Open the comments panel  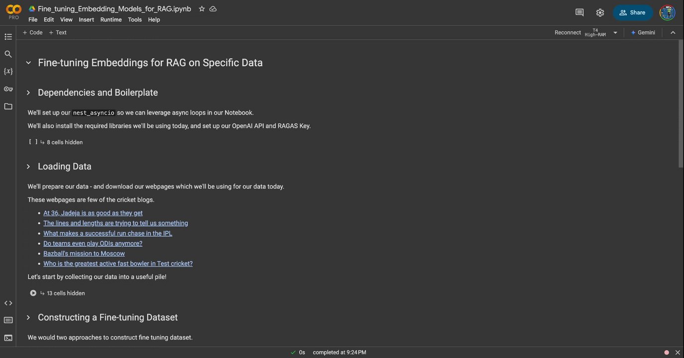pos(579,12)
